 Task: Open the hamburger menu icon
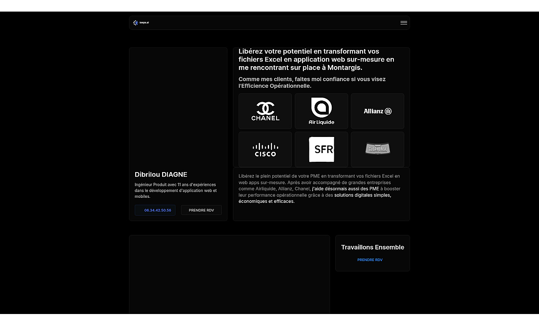pyautogui.click(x=403, y=23)
